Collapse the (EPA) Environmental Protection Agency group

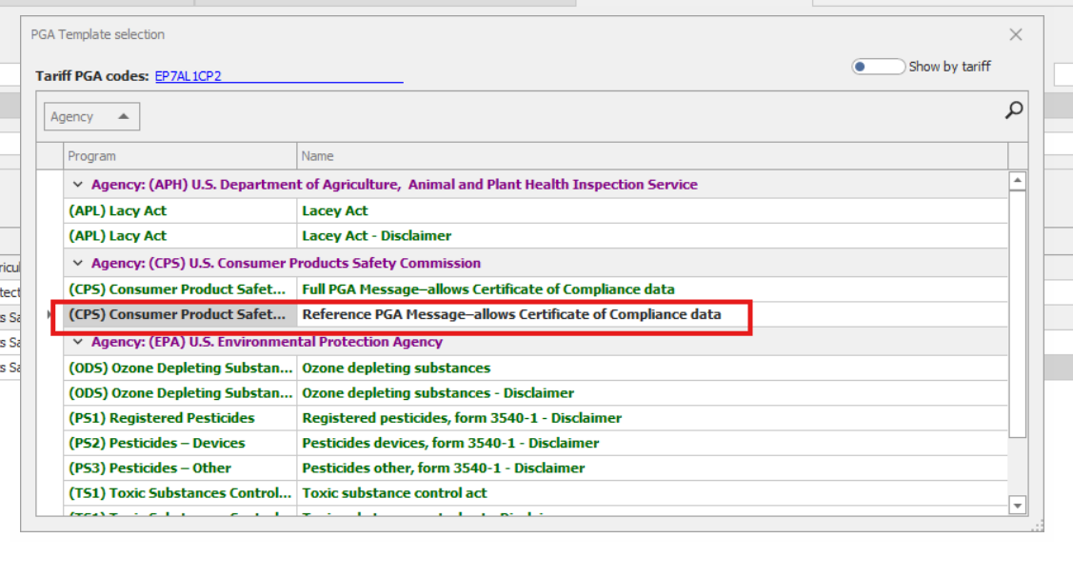click(77, 342)
